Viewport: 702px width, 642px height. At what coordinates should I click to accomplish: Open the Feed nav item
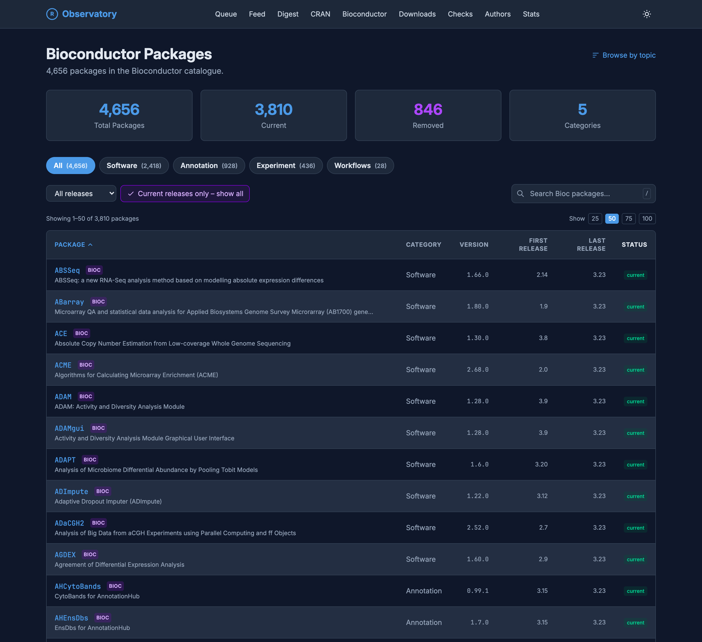click(x=257, y=14)
